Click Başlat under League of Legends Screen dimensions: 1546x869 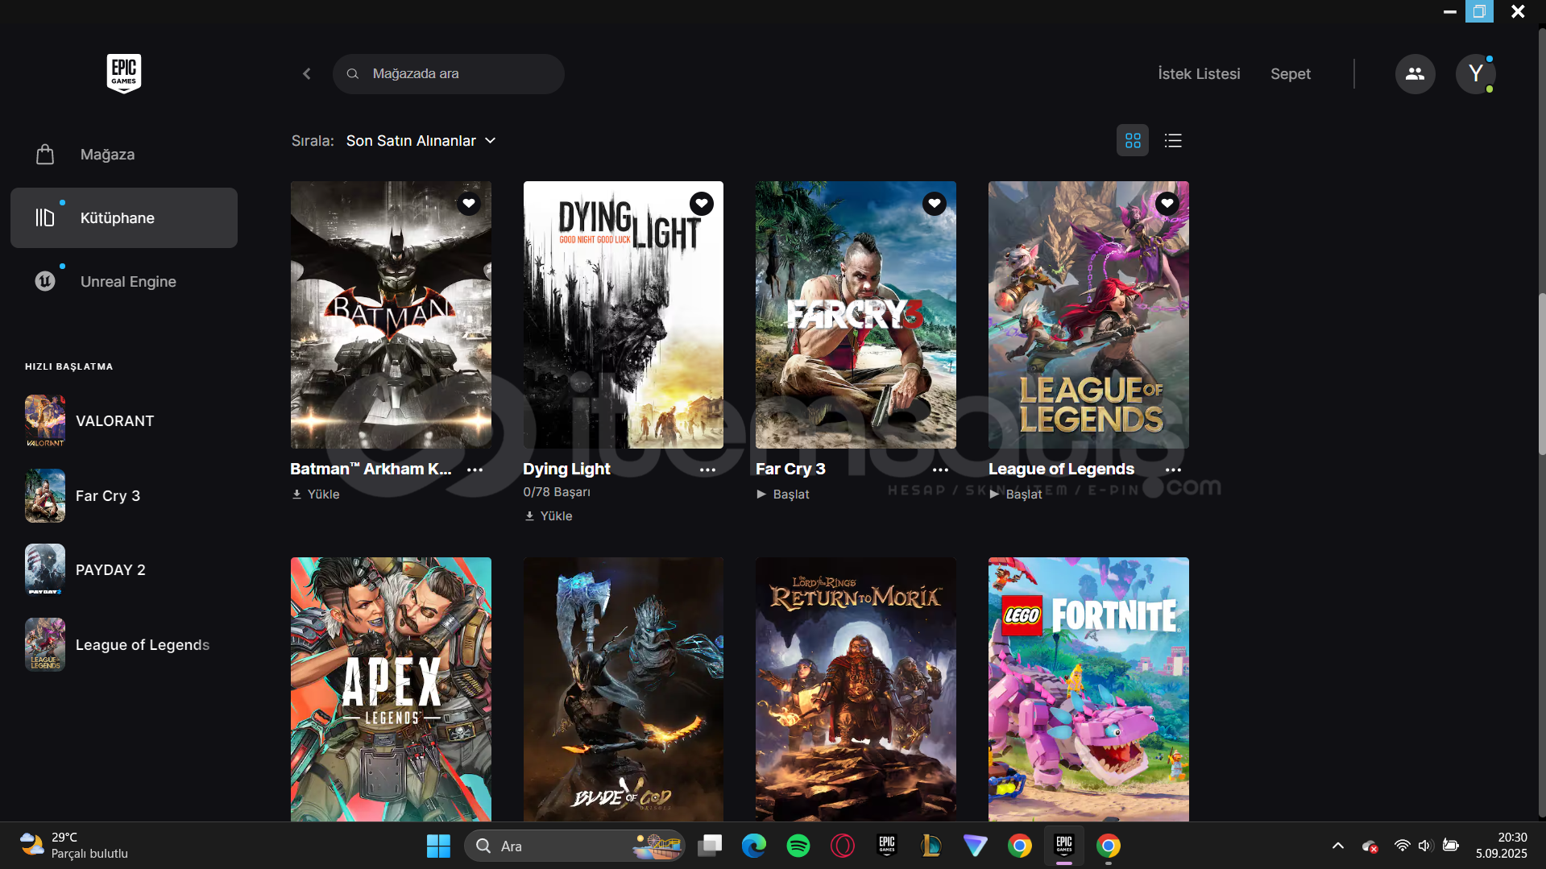[1016, 495]
